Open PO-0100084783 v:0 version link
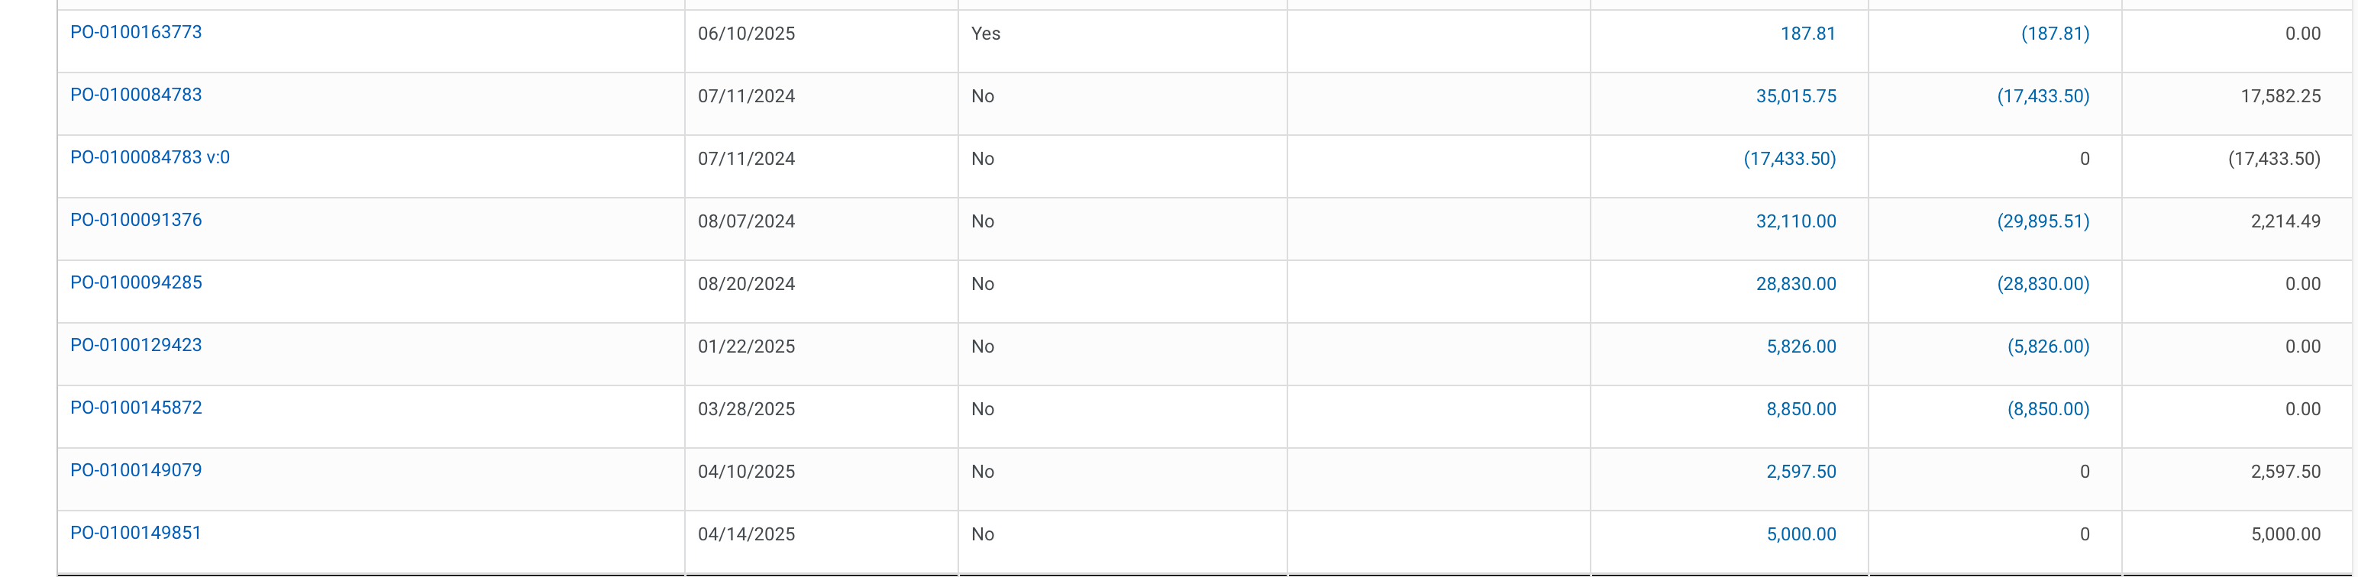The image size is (2358, 577). coord(150,157)
